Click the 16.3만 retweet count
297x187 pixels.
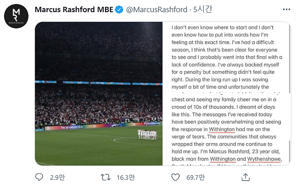[125, 178]
